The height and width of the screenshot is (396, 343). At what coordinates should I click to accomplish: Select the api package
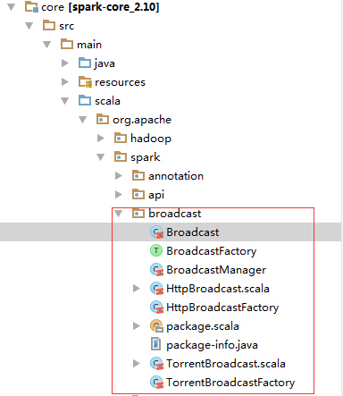click(x=156, y=195)
